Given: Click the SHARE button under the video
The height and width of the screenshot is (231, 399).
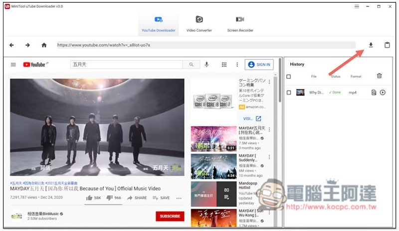Looking at the screenshot, I should (137, 198).
